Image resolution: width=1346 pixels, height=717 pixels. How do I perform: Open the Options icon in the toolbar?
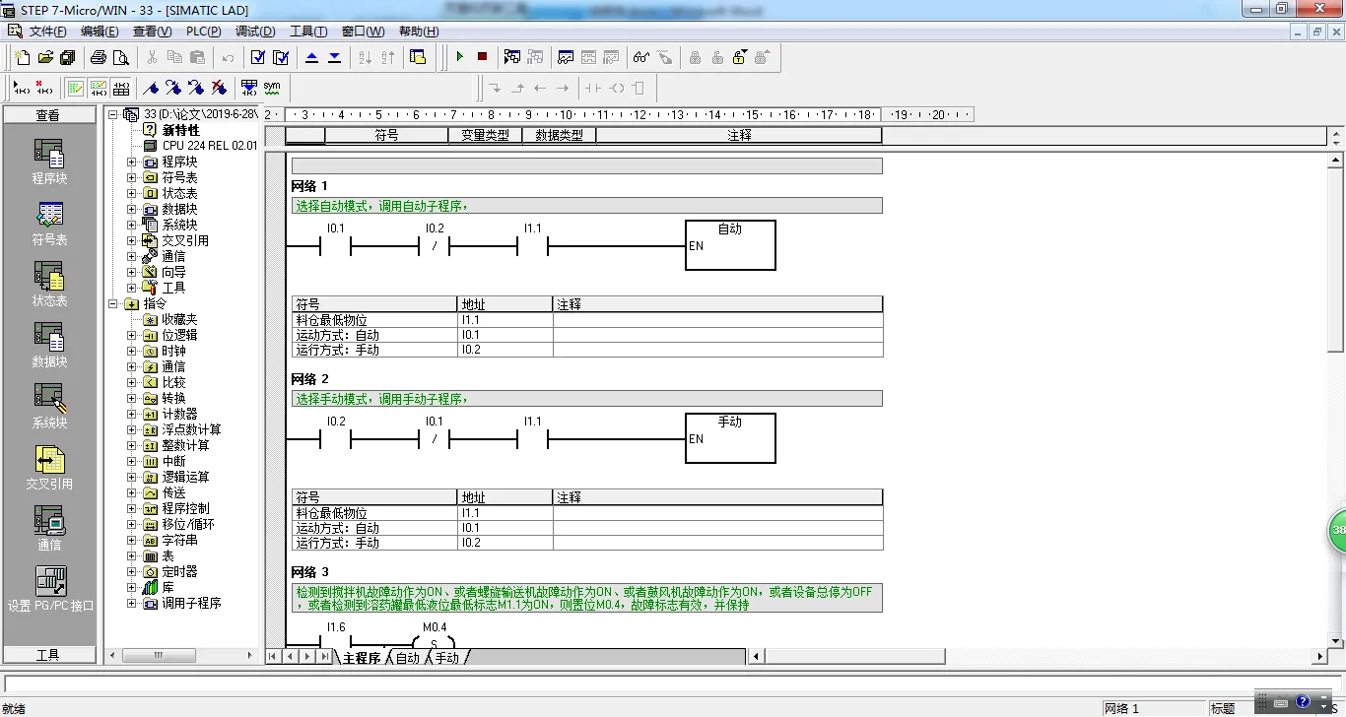pos(418,57)
